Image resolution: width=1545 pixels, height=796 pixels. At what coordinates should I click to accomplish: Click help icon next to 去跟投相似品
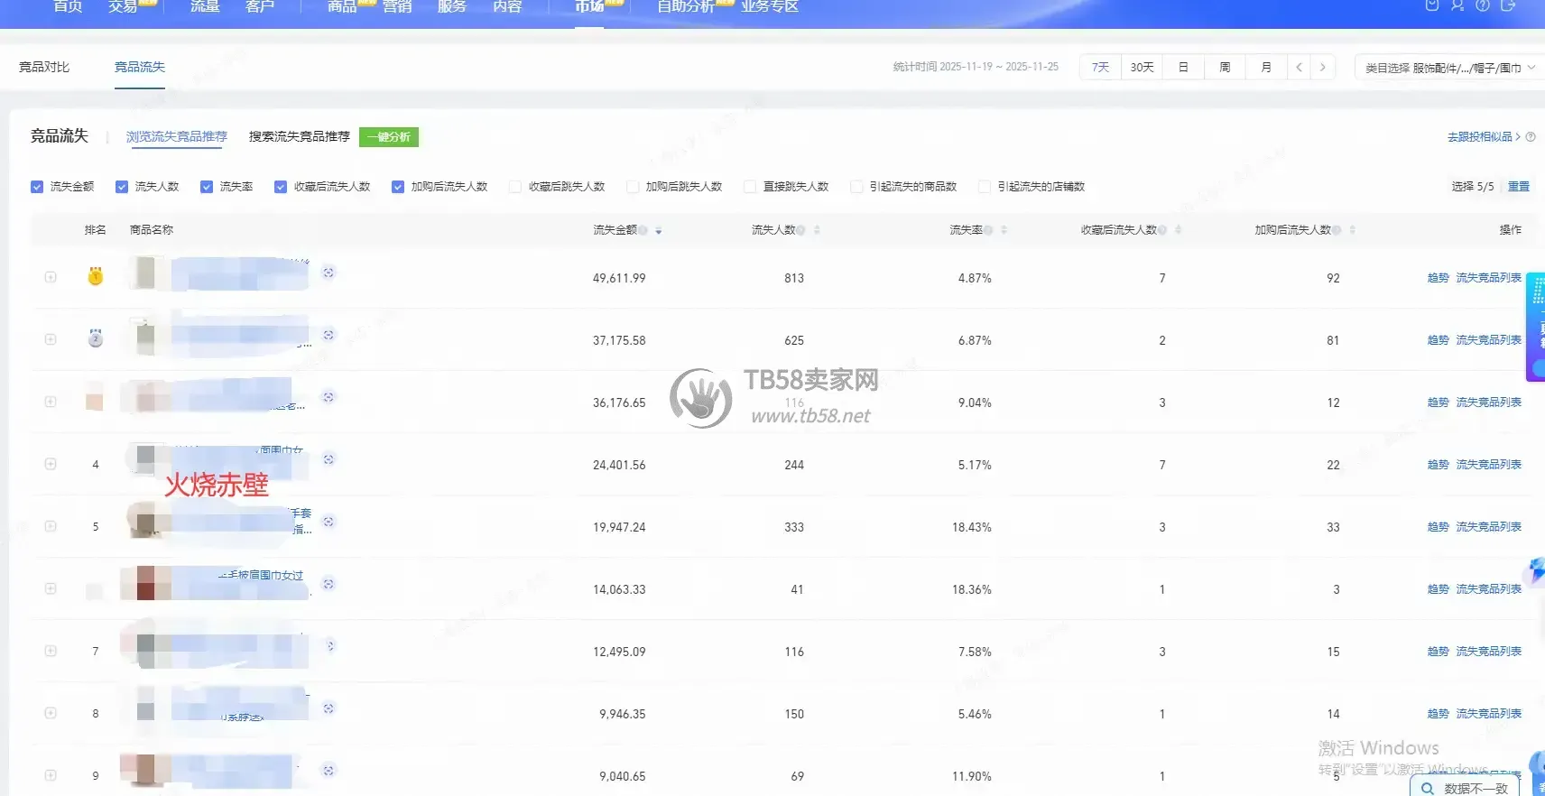click(x=1531, y=137)
